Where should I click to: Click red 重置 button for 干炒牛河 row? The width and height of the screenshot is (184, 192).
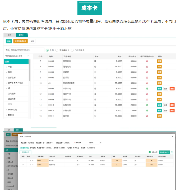172,88
